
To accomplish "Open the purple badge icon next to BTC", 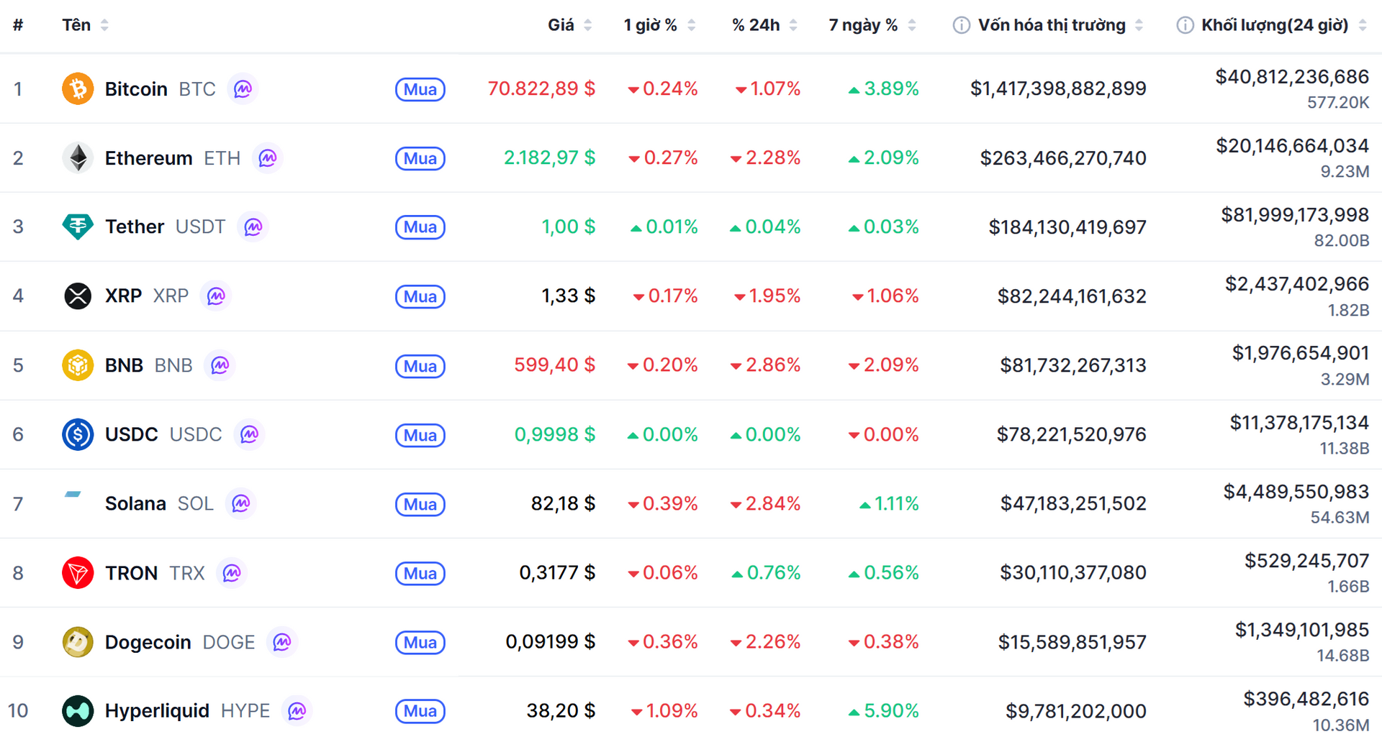I will [x=243, y=89].
